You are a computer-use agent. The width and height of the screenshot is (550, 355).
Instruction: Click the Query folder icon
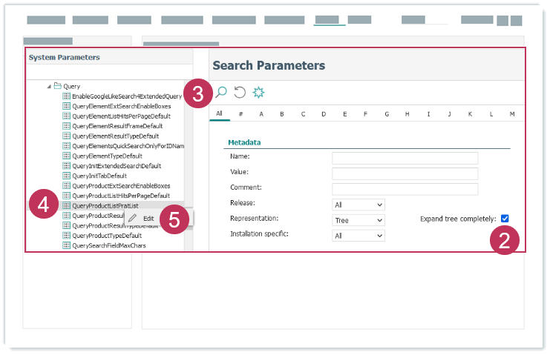57,86
